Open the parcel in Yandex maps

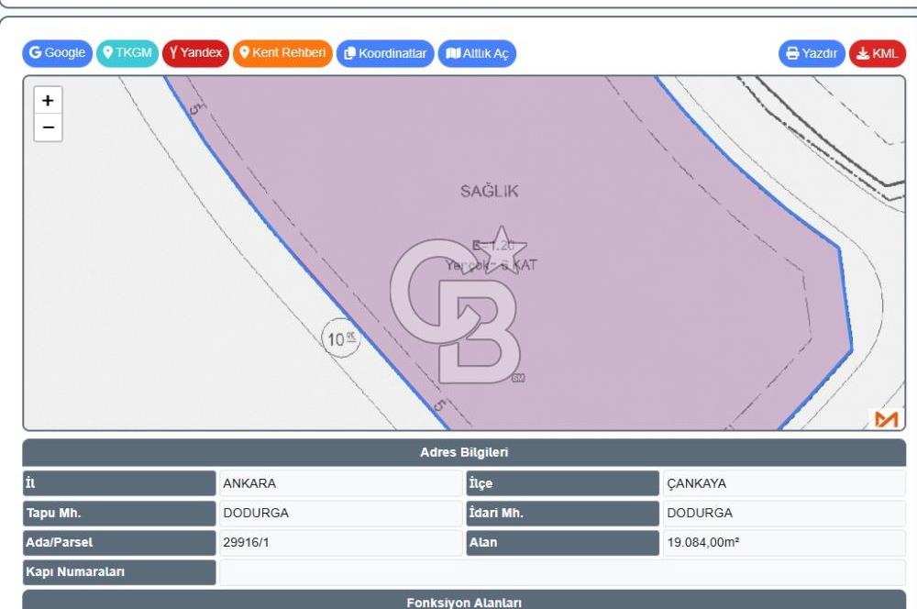[196, 53]
